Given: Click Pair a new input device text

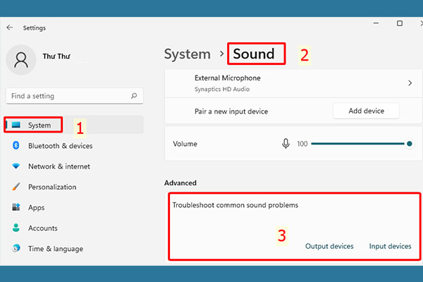Looking at the screenshot, I should [x=231, y=111].
